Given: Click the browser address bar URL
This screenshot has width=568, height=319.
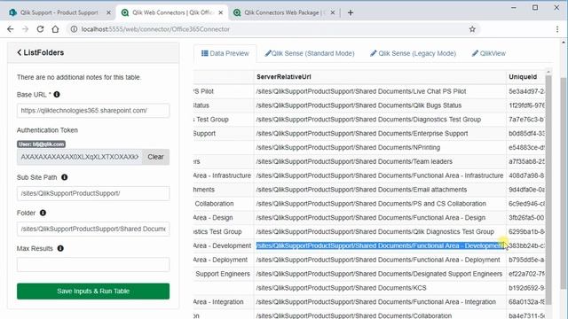Looking at the screenshot, I should [155, 29].
